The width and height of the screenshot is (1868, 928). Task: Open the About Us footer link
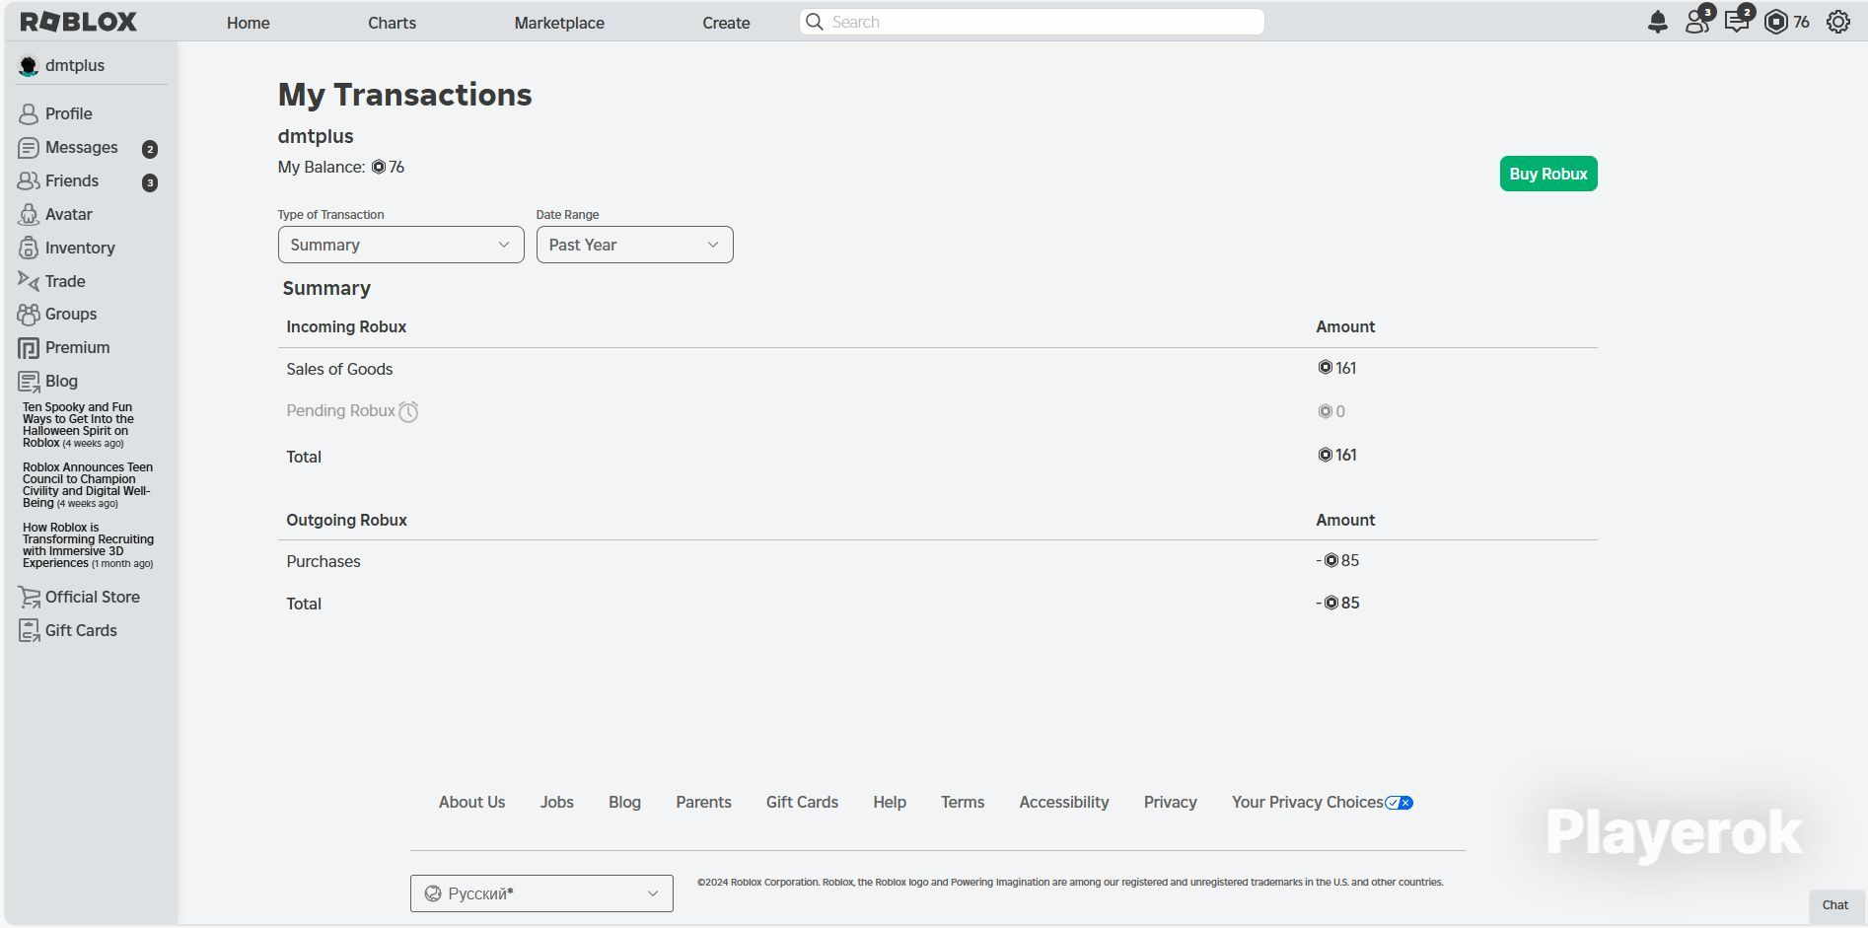coord(471,803)
